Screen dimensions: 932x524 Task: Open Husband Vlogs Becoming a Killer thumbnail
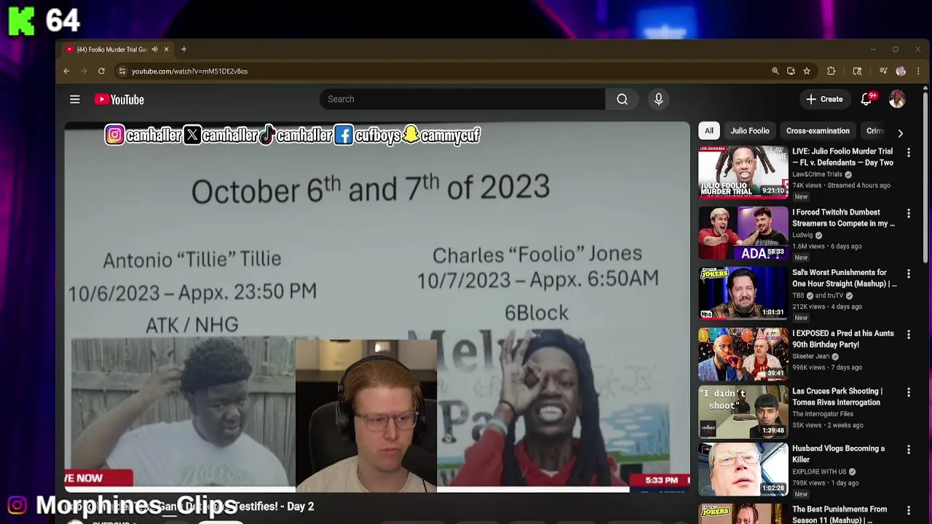point(743,469)
